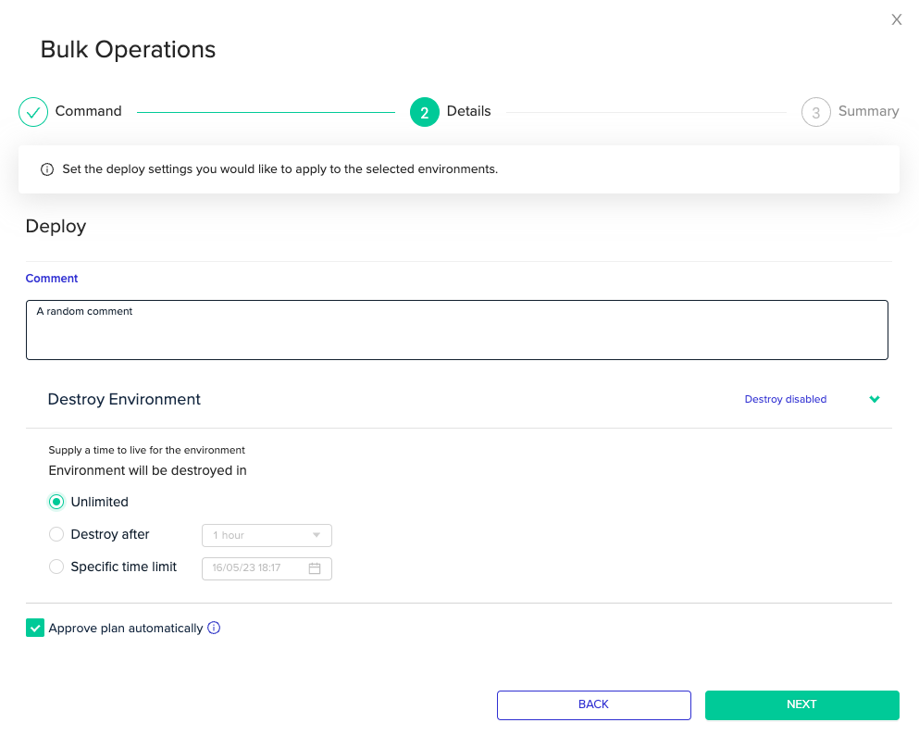Go to the Command step label

tap(89, 111)
